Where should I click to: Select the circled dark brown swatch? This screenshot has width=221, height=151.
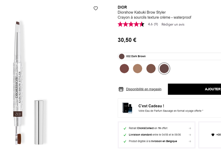pyautogui.click(x=164, y=68)
